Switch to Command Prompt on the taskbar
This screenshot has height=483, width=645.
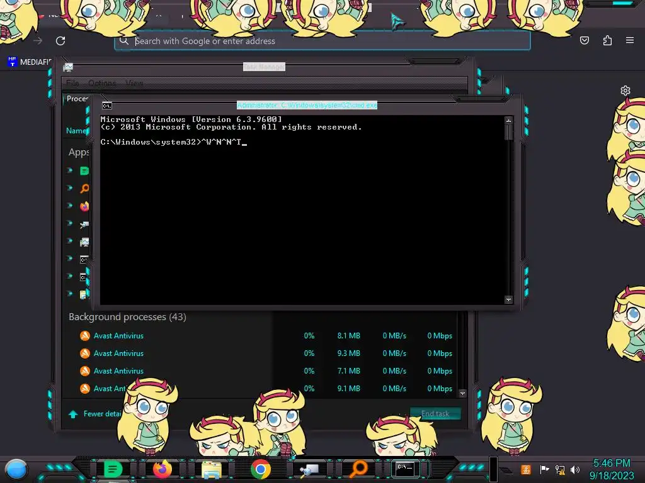[x=405, y=468]
